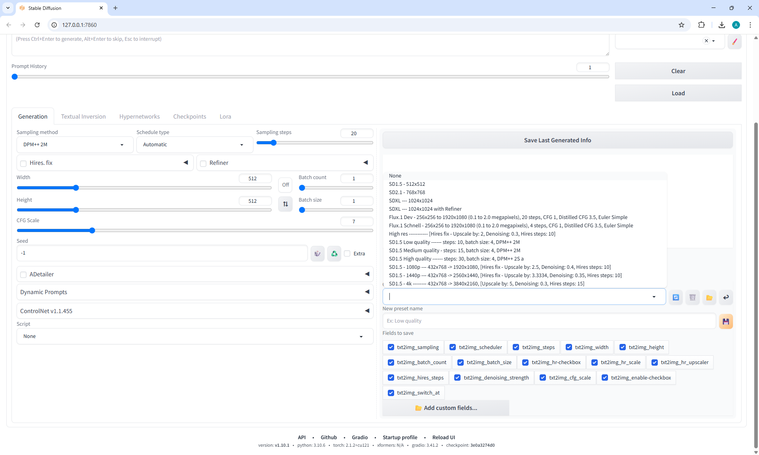Viewport: 759px width, 455px height.
Task: Reuse the last seed with the recycle icon
Action: [x=334, y=253]
